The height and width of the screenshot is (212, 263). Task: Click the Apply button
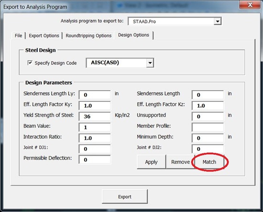click(151, 162)
